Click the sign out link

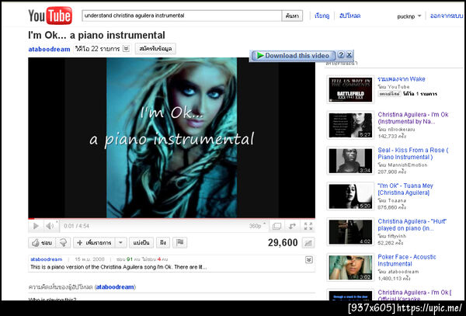coord(447,16)
